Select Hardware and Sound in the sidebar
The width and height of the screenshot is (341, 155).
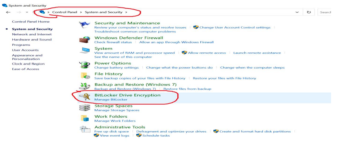click(32, 39)
